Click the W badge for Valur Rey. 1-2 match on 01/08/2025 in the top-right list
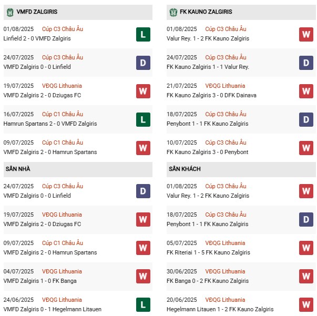 pos(306,35)
